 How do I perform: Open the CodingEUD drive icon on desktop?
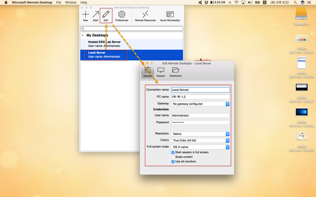click(x=301, y=14)
